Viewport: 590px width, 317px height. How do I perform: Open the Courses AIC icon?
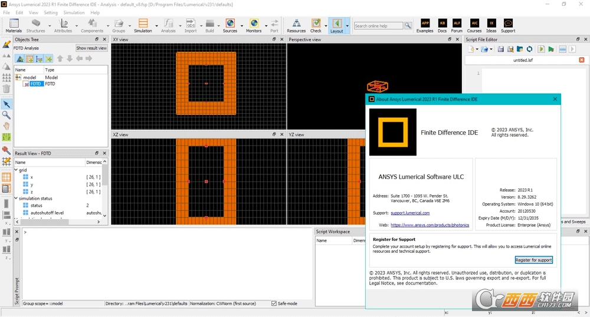point(474,24)
